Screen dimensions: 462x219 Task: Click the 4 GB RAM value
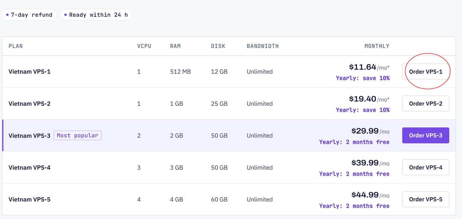point(176,200)
